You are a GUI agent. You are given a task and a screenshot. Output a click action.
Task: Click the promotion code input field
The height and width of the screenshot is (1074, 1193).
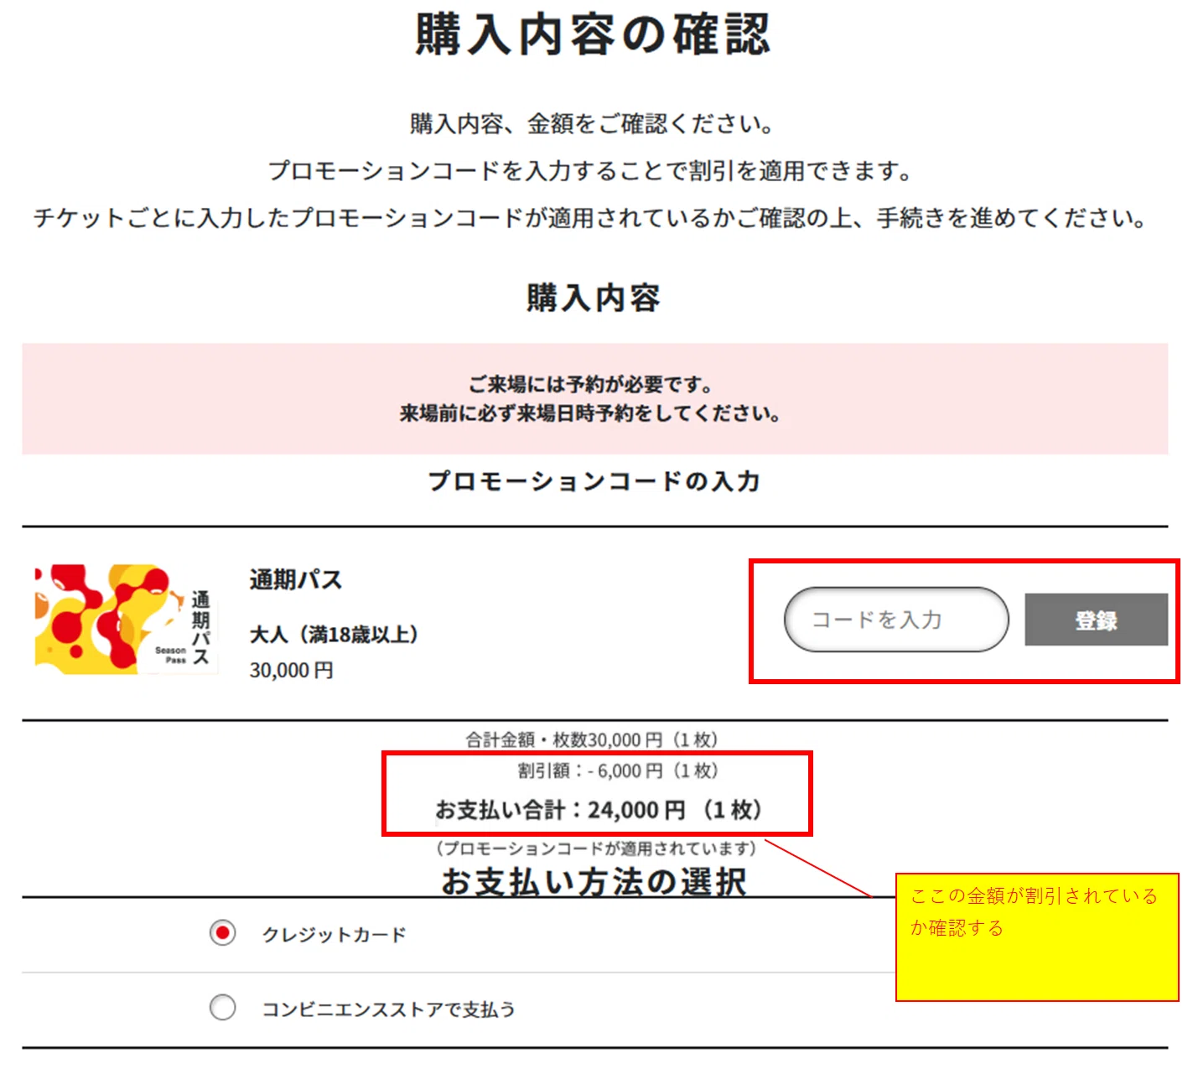[x=896, y=620]
